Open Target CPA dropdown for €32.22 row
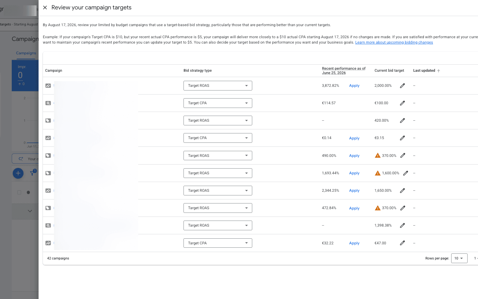Screen dimensions: 478x299 tap(218, 243)
